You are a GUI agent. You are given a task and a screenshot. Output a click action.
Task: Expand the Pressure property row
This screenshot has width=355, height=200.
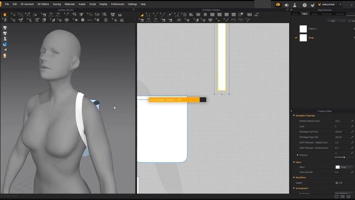298,155
